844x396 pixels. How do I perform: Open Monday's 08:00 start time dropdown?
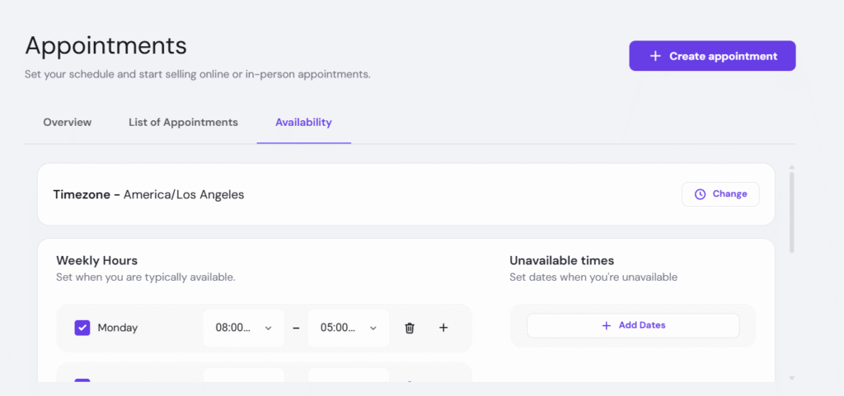point(243,328)
